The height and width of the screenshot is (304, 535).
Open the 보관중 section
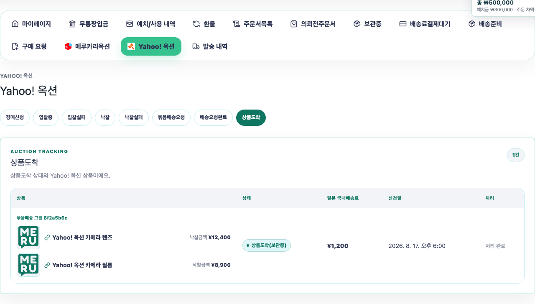coord(367,24)
